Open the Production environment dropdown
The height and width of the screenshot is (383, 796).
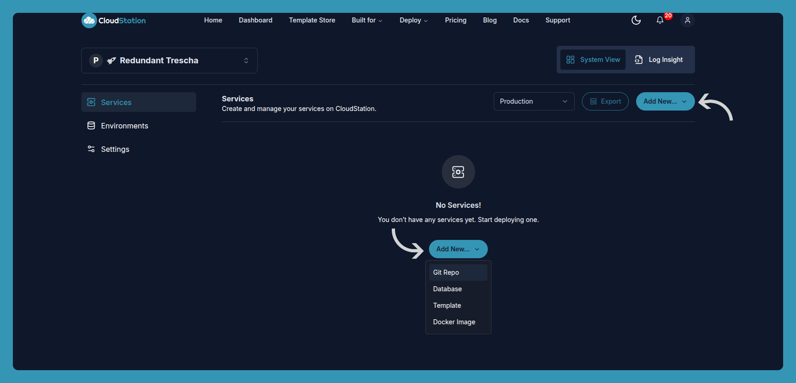[534, 101]
